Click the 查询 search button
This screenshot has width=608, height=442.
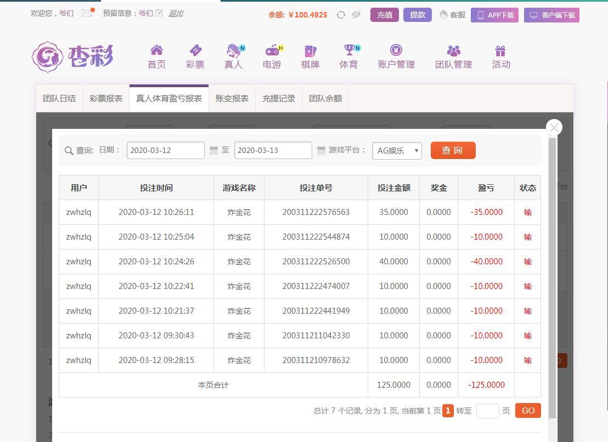[453, 150]
